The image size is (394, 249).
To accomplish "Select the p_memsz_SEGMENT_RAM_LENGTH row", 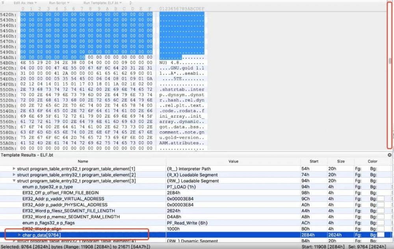I will 196,217.
